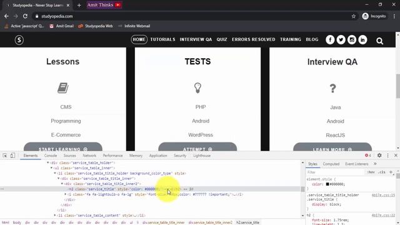Image resolution: width=400 pixels, height=225 pixels.
Task: Click the Tests lightbulb icon
Action: click(x=197, y=88)
